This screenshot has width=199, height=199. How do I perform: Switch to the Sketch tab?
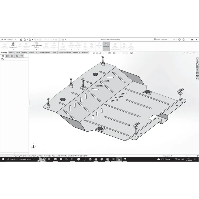pyautogui.click(x=18, y=53)
